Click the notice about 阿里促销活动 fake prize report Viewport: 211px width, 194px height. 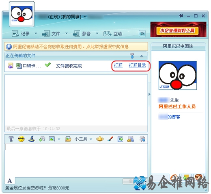tap(71, 47)
